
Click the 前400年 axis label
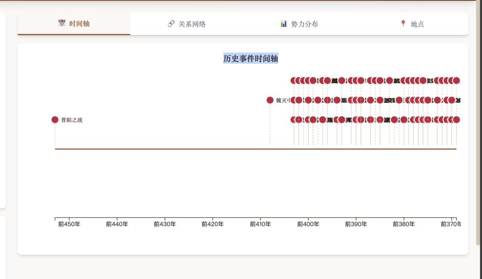[x=308, y=224]
